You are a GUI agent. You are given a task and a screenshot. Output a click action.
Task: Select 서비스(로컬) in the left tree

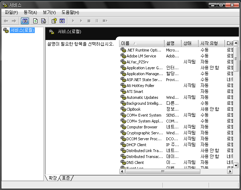point(22,30)
